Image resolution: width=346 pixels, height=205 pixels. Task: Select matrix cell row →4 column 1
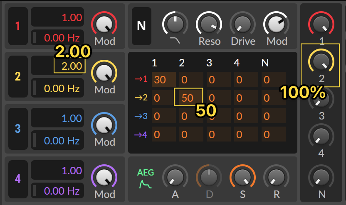tap(164, 134)
